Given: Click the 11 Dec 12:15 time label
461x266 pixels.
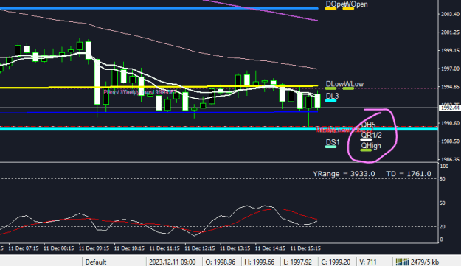Looking at the screenshot, I should pos(200,248).
